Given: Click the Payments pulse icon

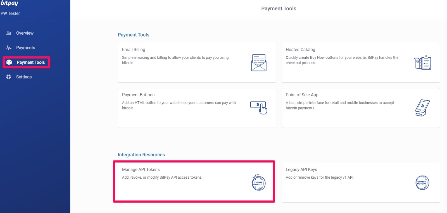Looking at the screenshot, I should tap(9, 48).
